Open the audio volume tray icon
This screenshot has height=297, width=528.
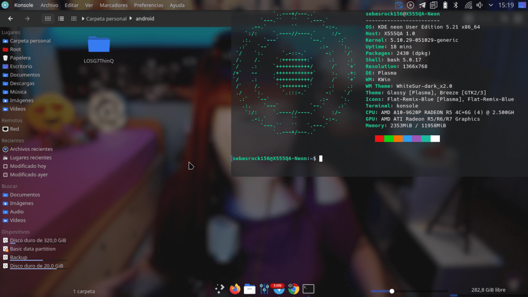[x=480, y=5]
